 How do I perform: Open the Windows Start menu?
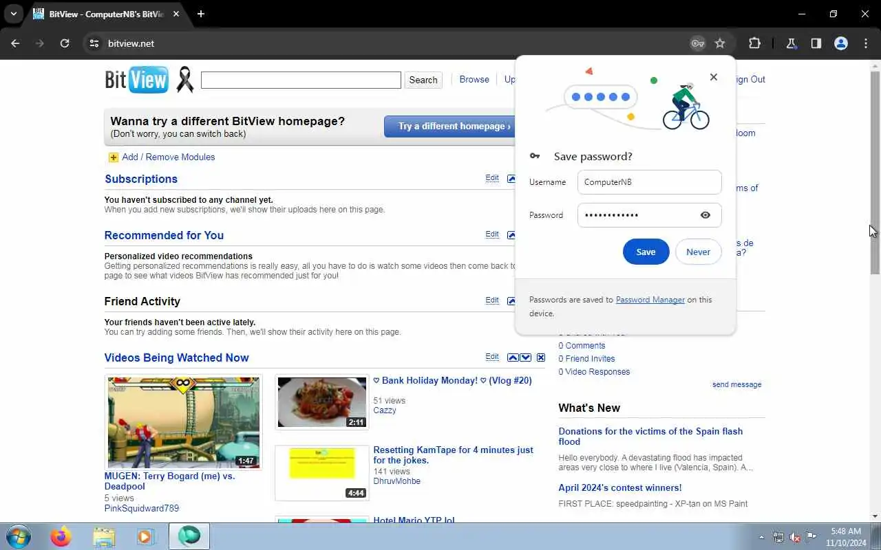pos(17,536)
